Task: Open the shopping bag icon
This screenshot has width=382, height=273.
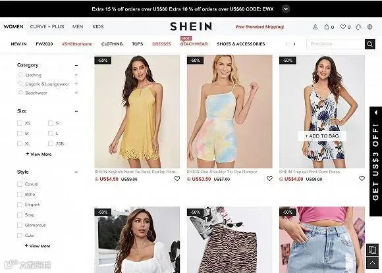Action: [327, 27]
